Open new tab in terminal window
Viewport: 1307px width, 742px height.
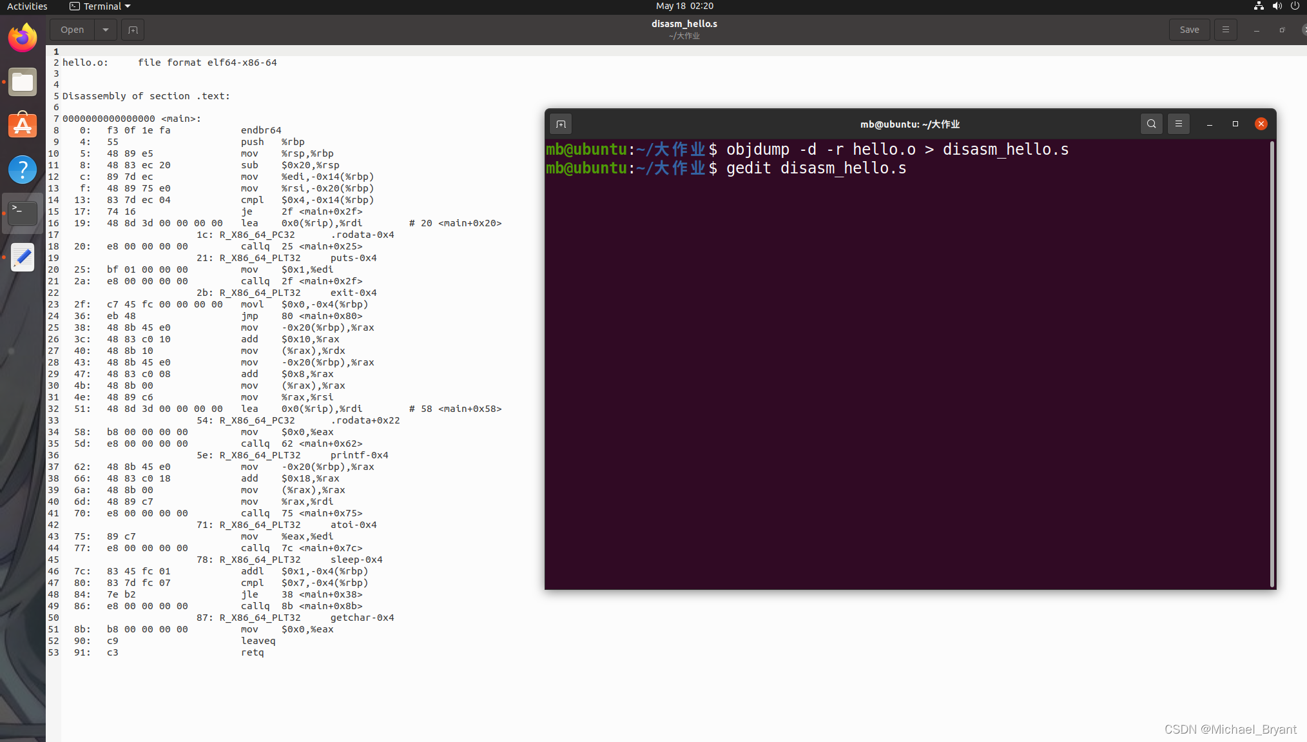(x=561, y=124)
